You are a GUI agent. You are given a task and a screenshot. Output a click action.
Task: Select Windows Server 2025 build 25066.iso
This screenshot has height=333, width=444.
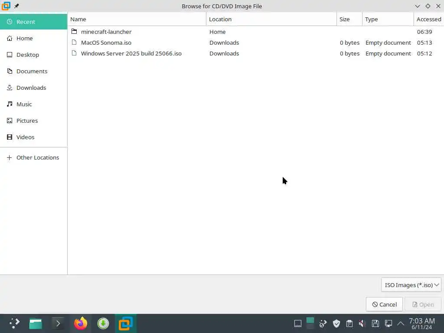[x=256, y=53]
